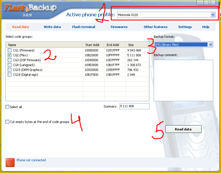The image size is (221, 173).
Task: Click the version number 3.0.9
Action: point(27,15)
